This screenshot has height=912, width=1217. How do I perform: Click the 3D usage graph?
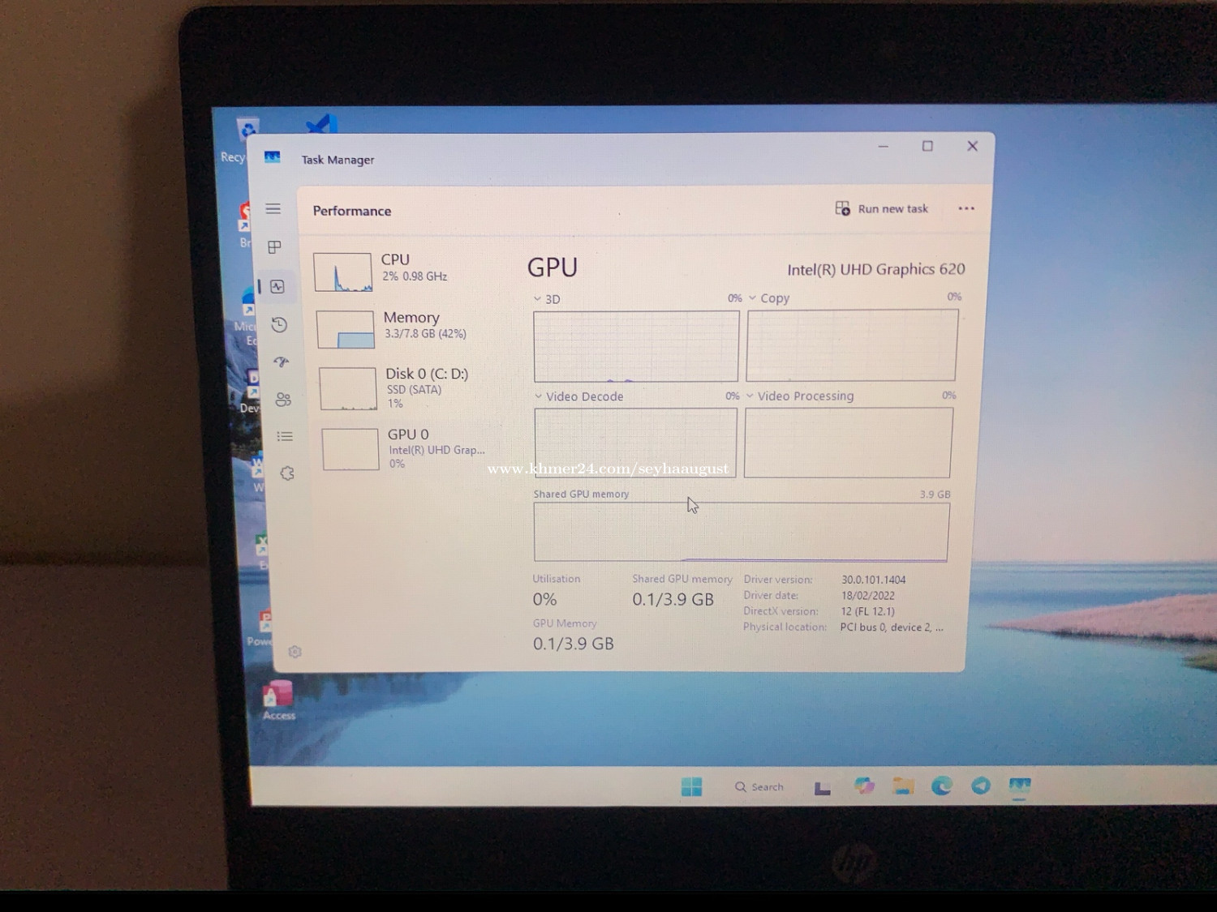(636, 346)
